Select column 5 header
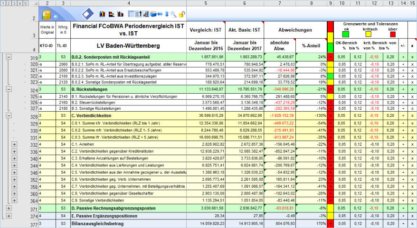Screen dimensions: 417x228 tap(205, 3)
